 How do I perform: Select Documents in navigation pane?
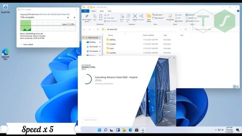click(x=94, y=51)
